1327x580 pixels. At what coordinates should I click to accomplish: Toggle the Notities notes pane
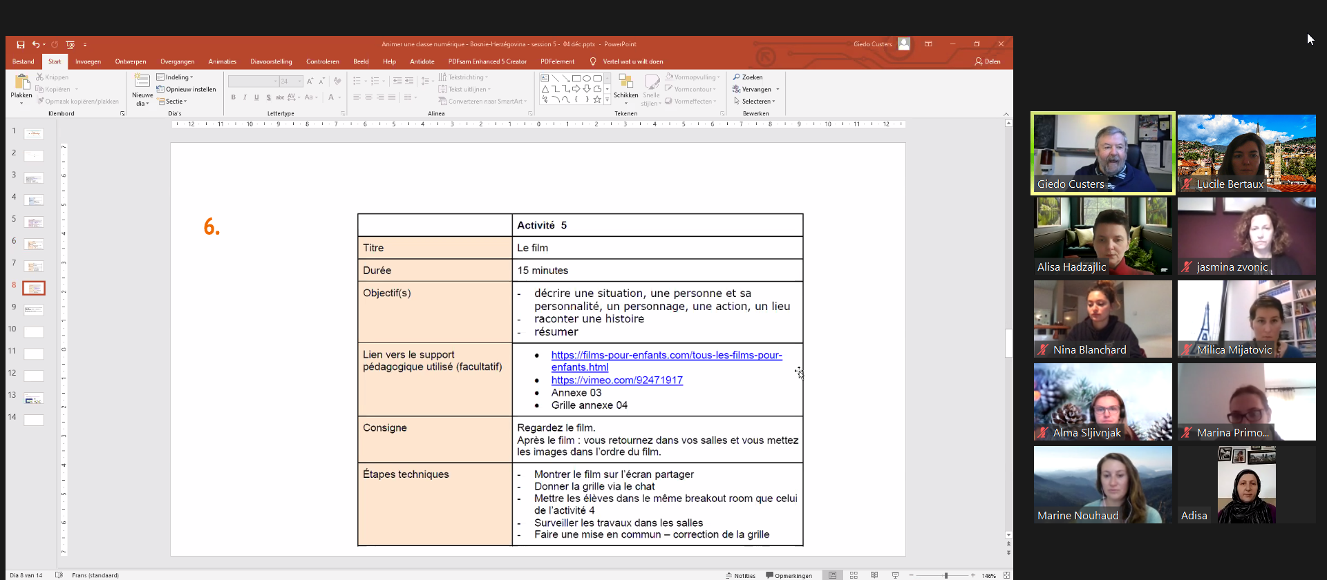740,575
